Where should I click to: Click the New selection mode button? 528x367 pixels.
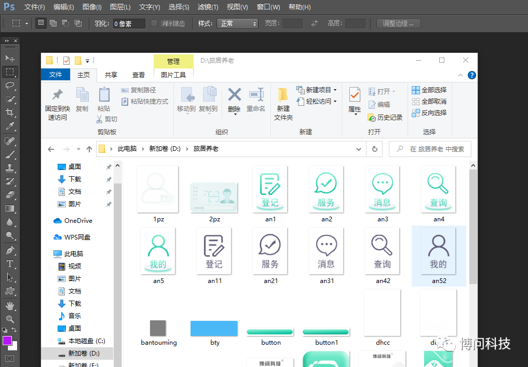40,23
